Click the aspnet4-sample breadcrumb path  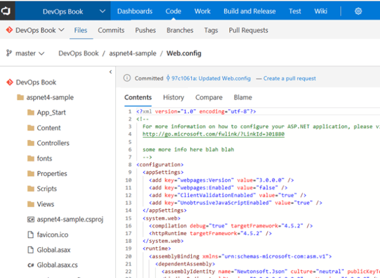132,53
